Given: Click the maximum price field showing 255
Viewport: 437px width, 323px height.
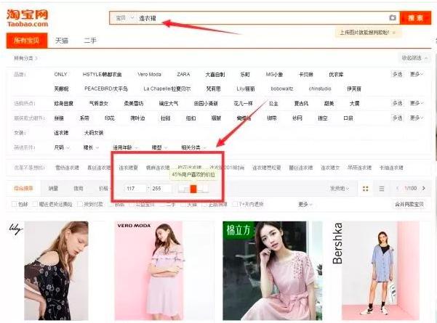Looking at the screenshot, I should pos(161,188).
